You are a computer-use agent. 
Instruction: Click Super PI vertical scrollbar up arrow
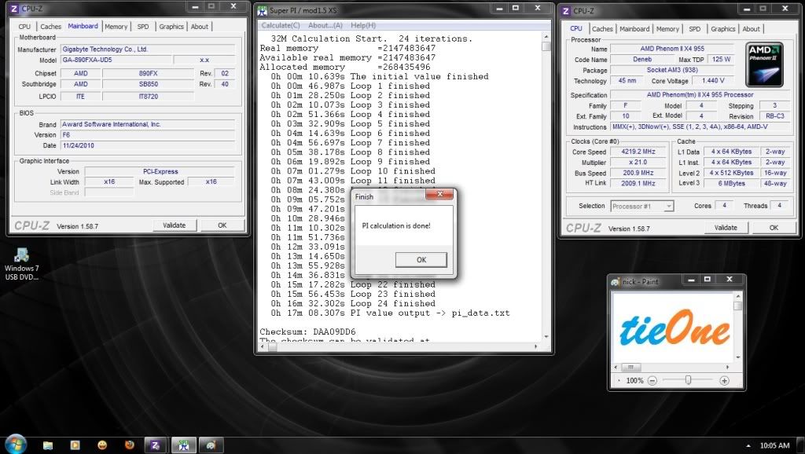pyautogui.click(x=546, y=37)
